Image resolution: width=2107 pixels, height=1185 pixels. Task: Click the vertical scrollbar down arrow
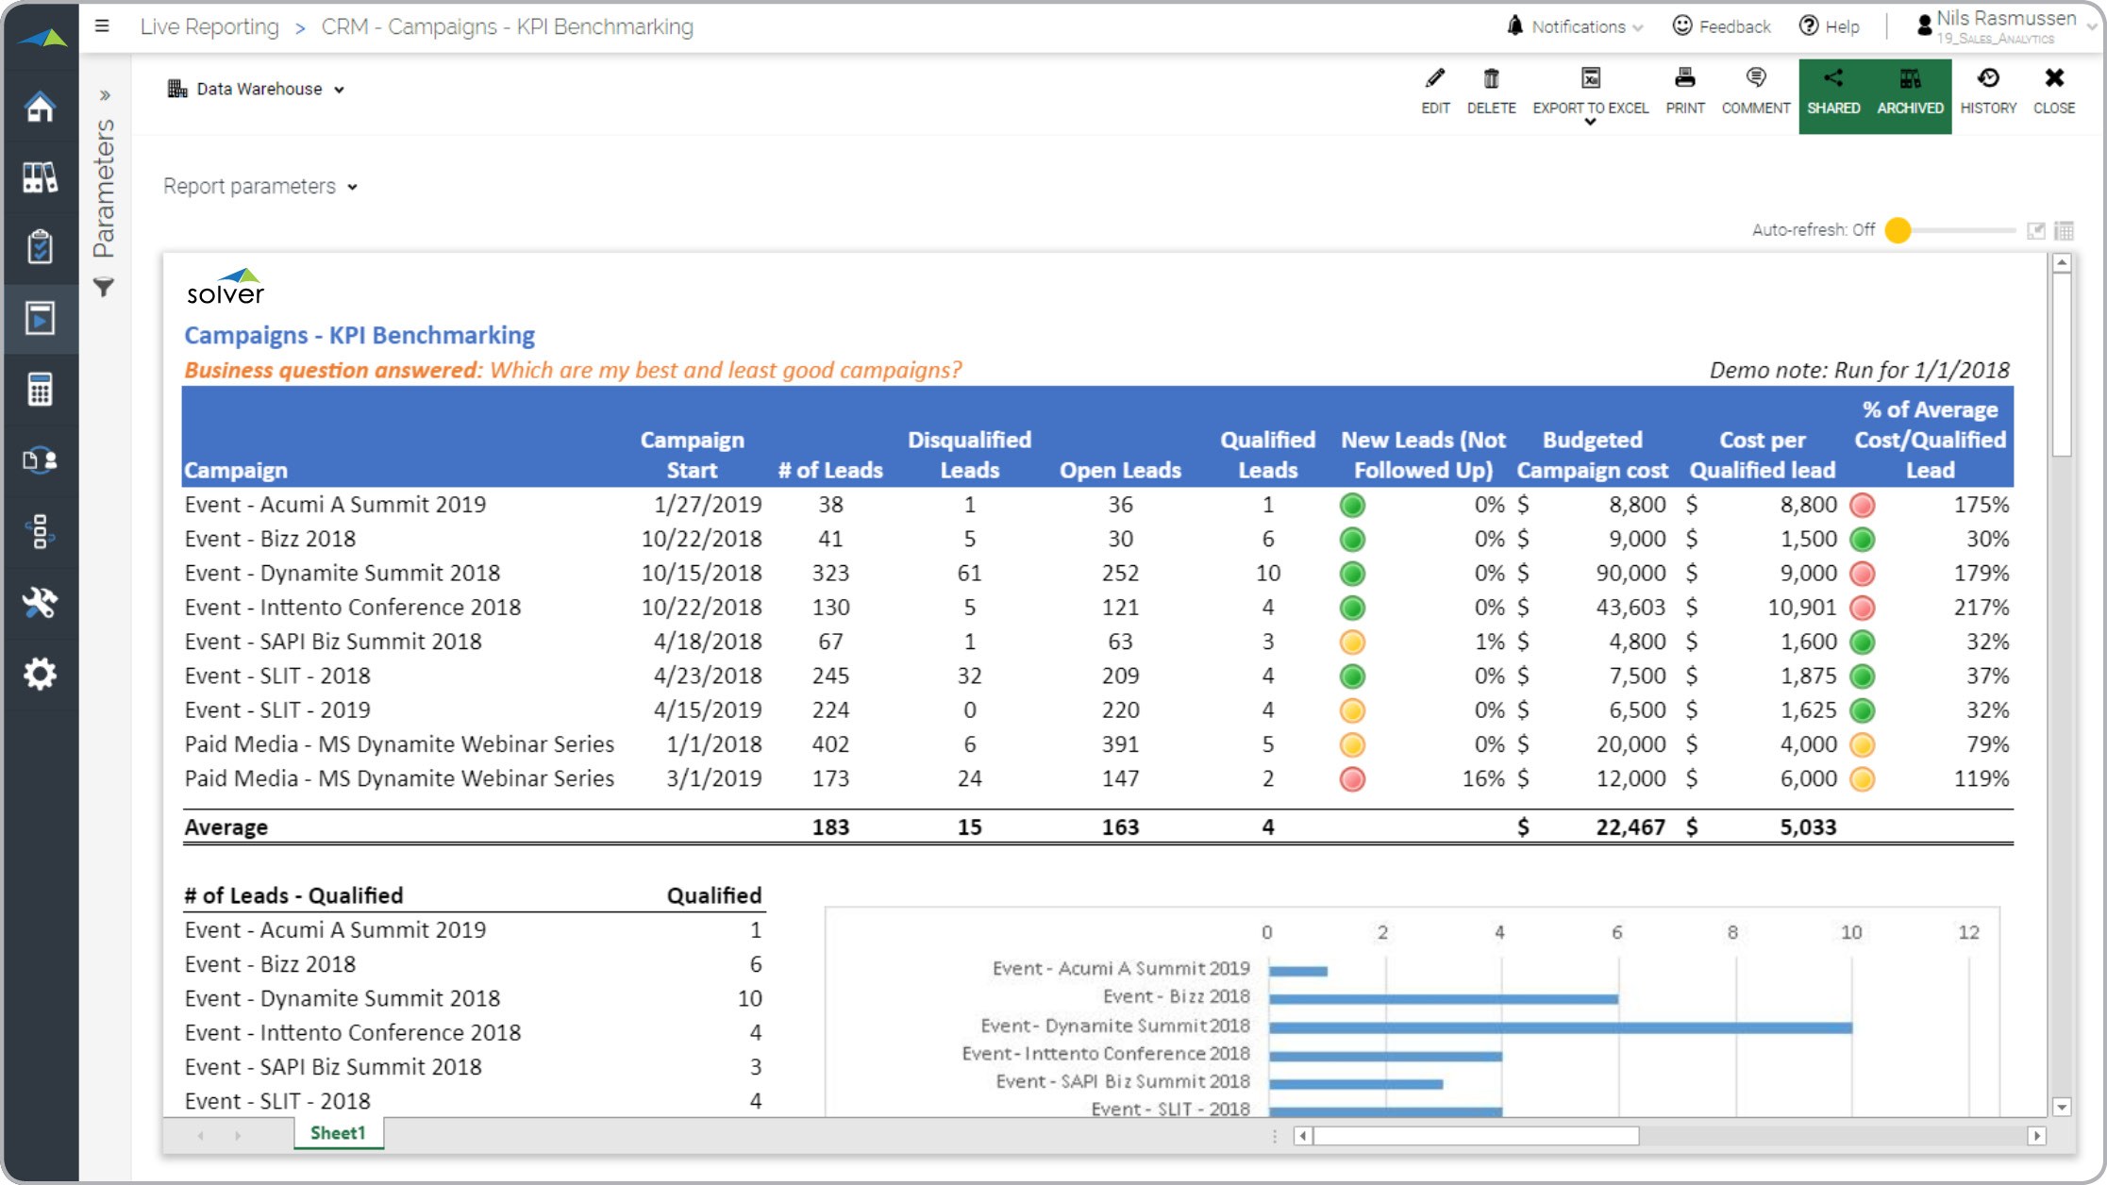point(2062,1107)
